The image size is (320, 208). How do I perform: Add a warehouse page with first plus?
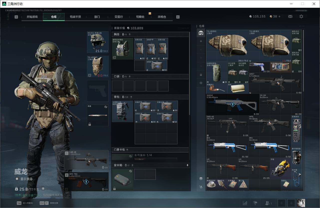[201, 41]
